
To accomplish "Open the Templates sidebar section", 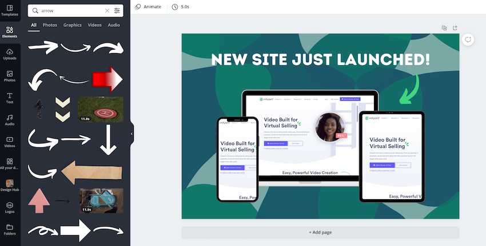I will (x=10, y=10).
